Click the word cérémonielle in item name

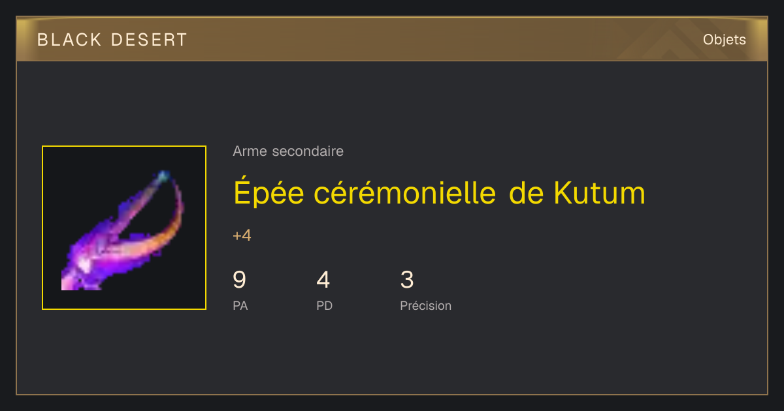404,193
